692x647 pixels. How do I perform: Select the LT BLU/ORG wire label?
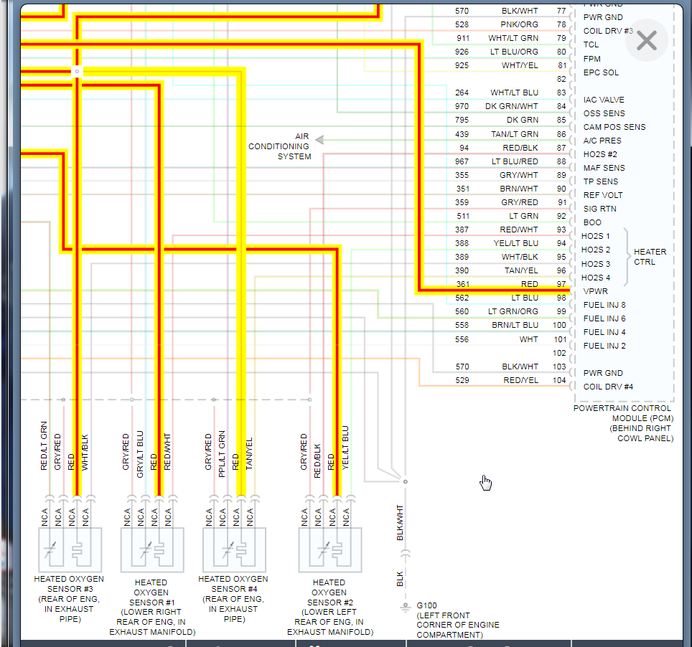pos(514,52)
